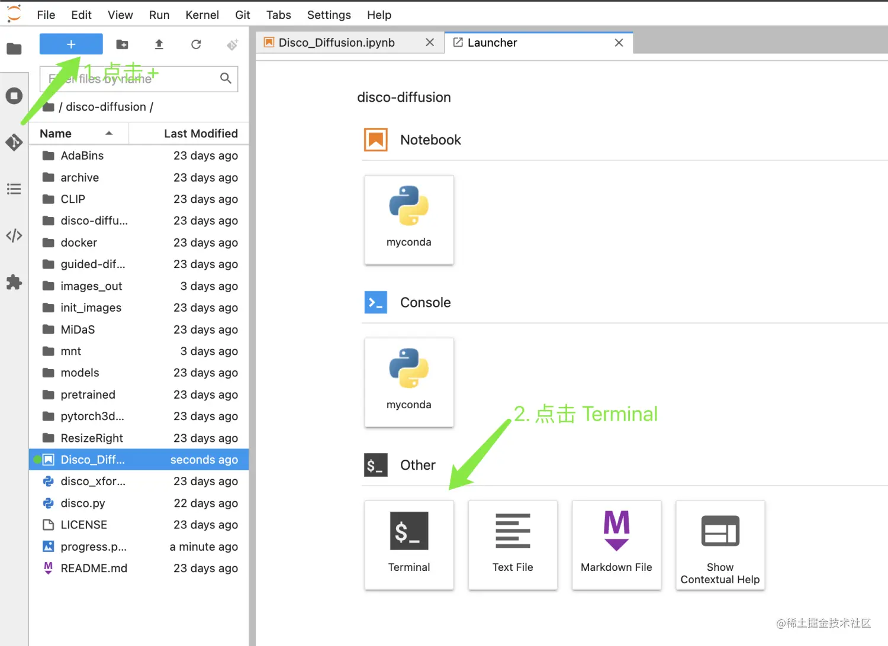Click the blue New Launcher plus button
This screenshot has width=888, height=646.
71,44
